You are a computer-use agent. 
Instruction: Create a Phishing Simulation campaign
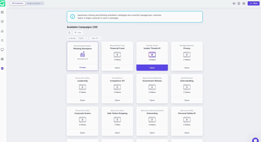[x=83, y=68]
